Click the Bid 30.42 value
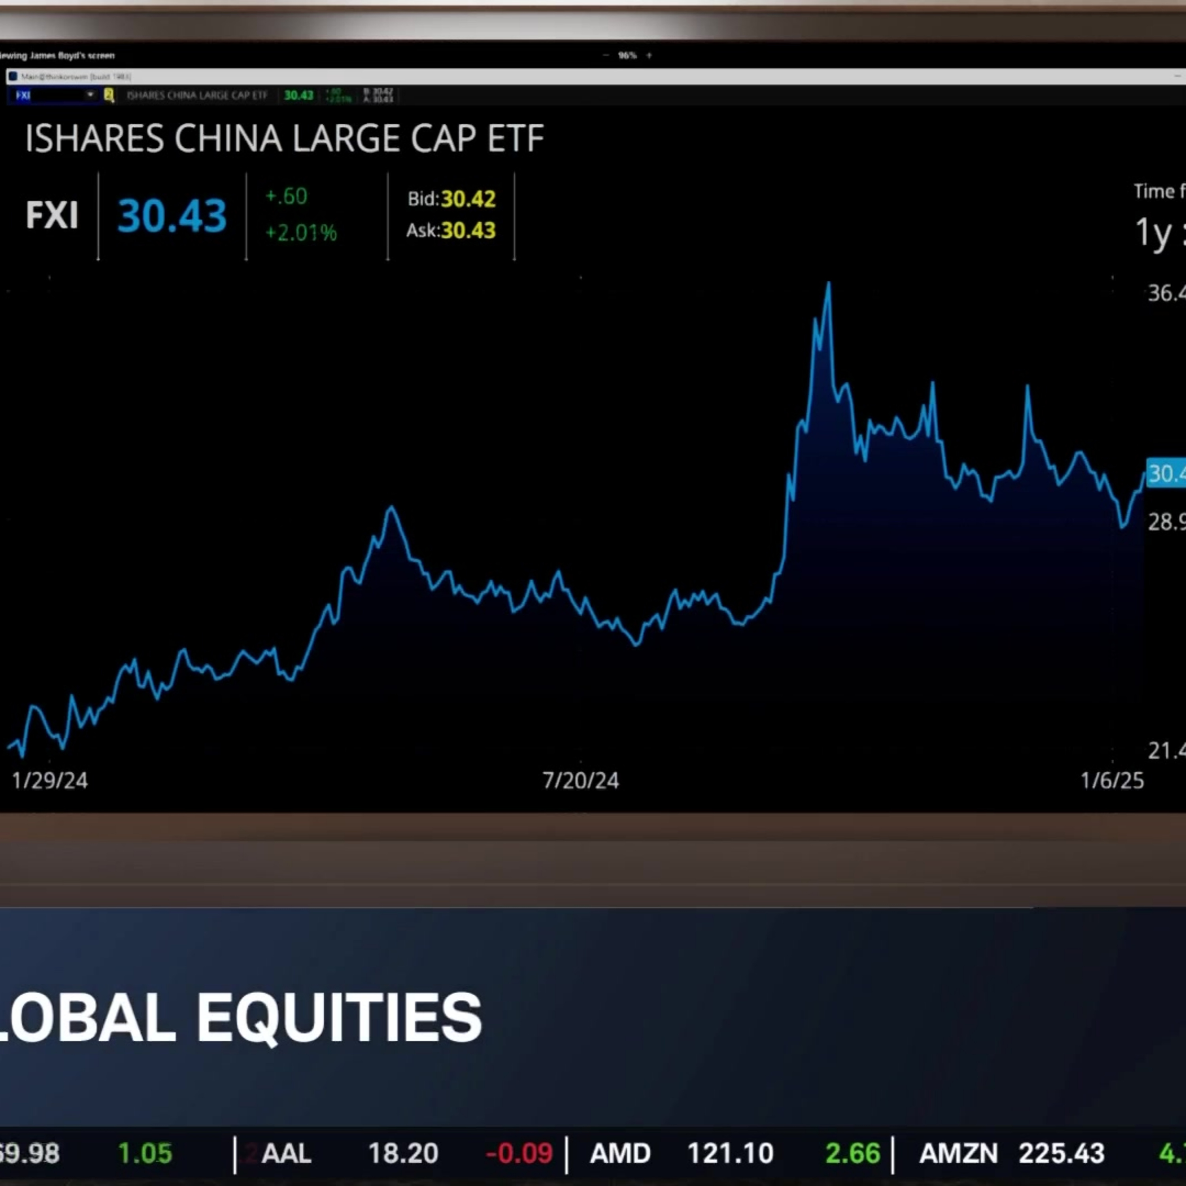The width and height of the screenshot is (1186, 1186). coord(468,199)
